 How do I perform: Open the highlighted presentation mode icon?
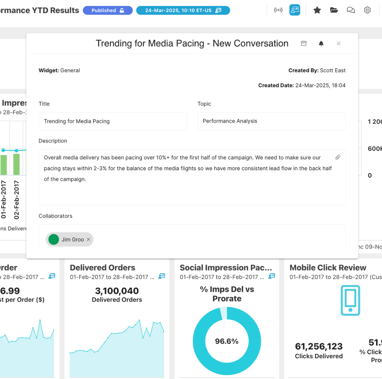[295, 10]
